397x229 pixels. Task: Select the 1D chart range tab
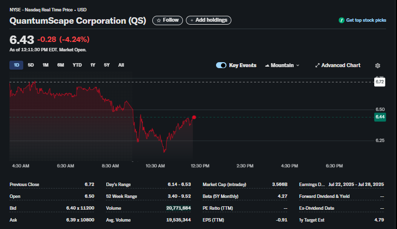pos(16,65)
